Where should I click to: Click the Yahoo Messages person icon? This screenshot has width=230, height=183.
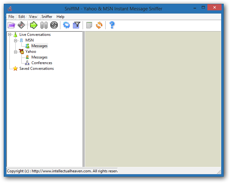27,57
